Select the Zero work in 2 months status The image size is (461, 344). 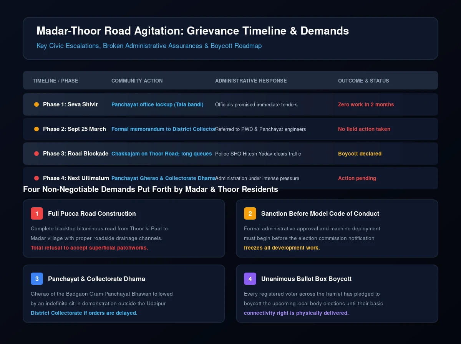click(366, 104)
